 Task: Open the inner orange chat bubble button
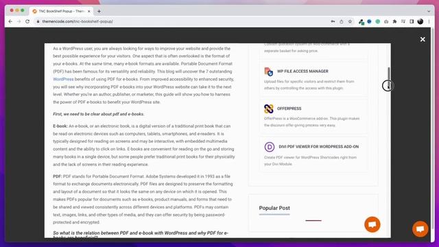pyautogui.click(x=372, y=224)
